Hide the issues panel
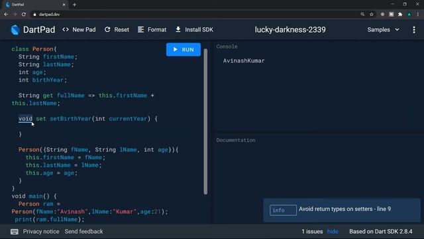Image resolution: width=424 pixels, height=239 pixels. pyautogui.click(x=333, y=232)
